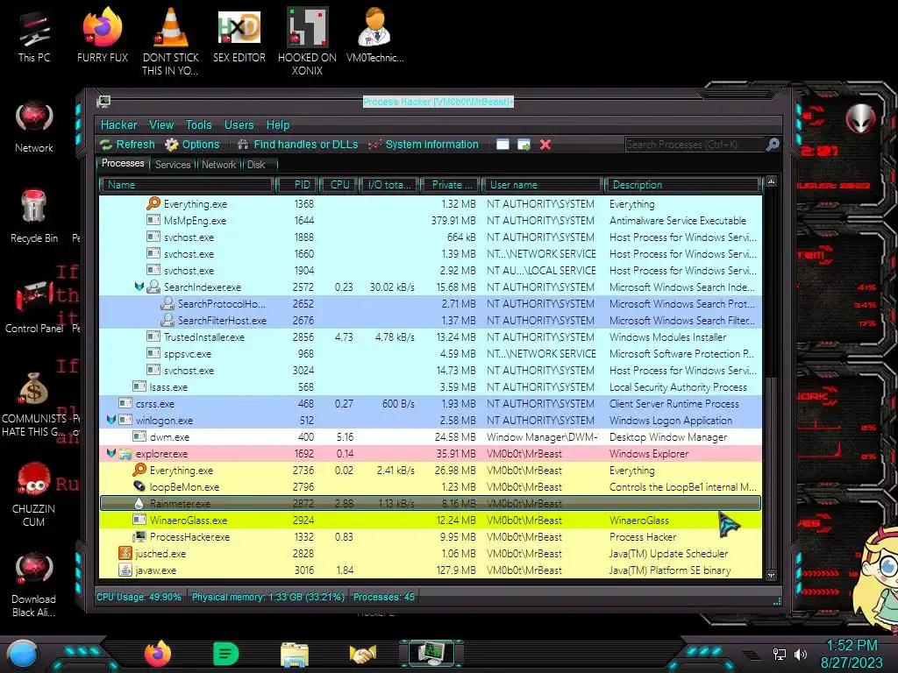This screenshot has width=898, height=673.
Task: Click the jusched.exe Java icon
Action: [125, 554]
